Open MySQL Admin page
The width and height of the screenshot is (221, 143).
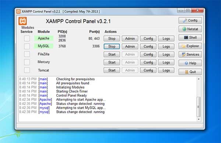point(130,46)
